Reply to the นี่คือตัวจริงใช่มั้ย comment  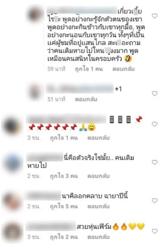click(98, 176)
